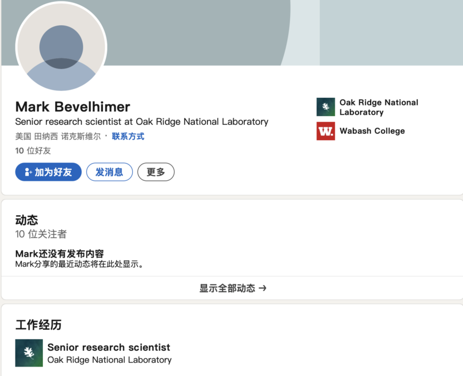Screen dimensions: 463x376
Task: View the 10 位好友 connections count
Action: point(33,150)
